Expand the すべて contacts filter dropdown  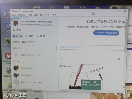(16, 61)
